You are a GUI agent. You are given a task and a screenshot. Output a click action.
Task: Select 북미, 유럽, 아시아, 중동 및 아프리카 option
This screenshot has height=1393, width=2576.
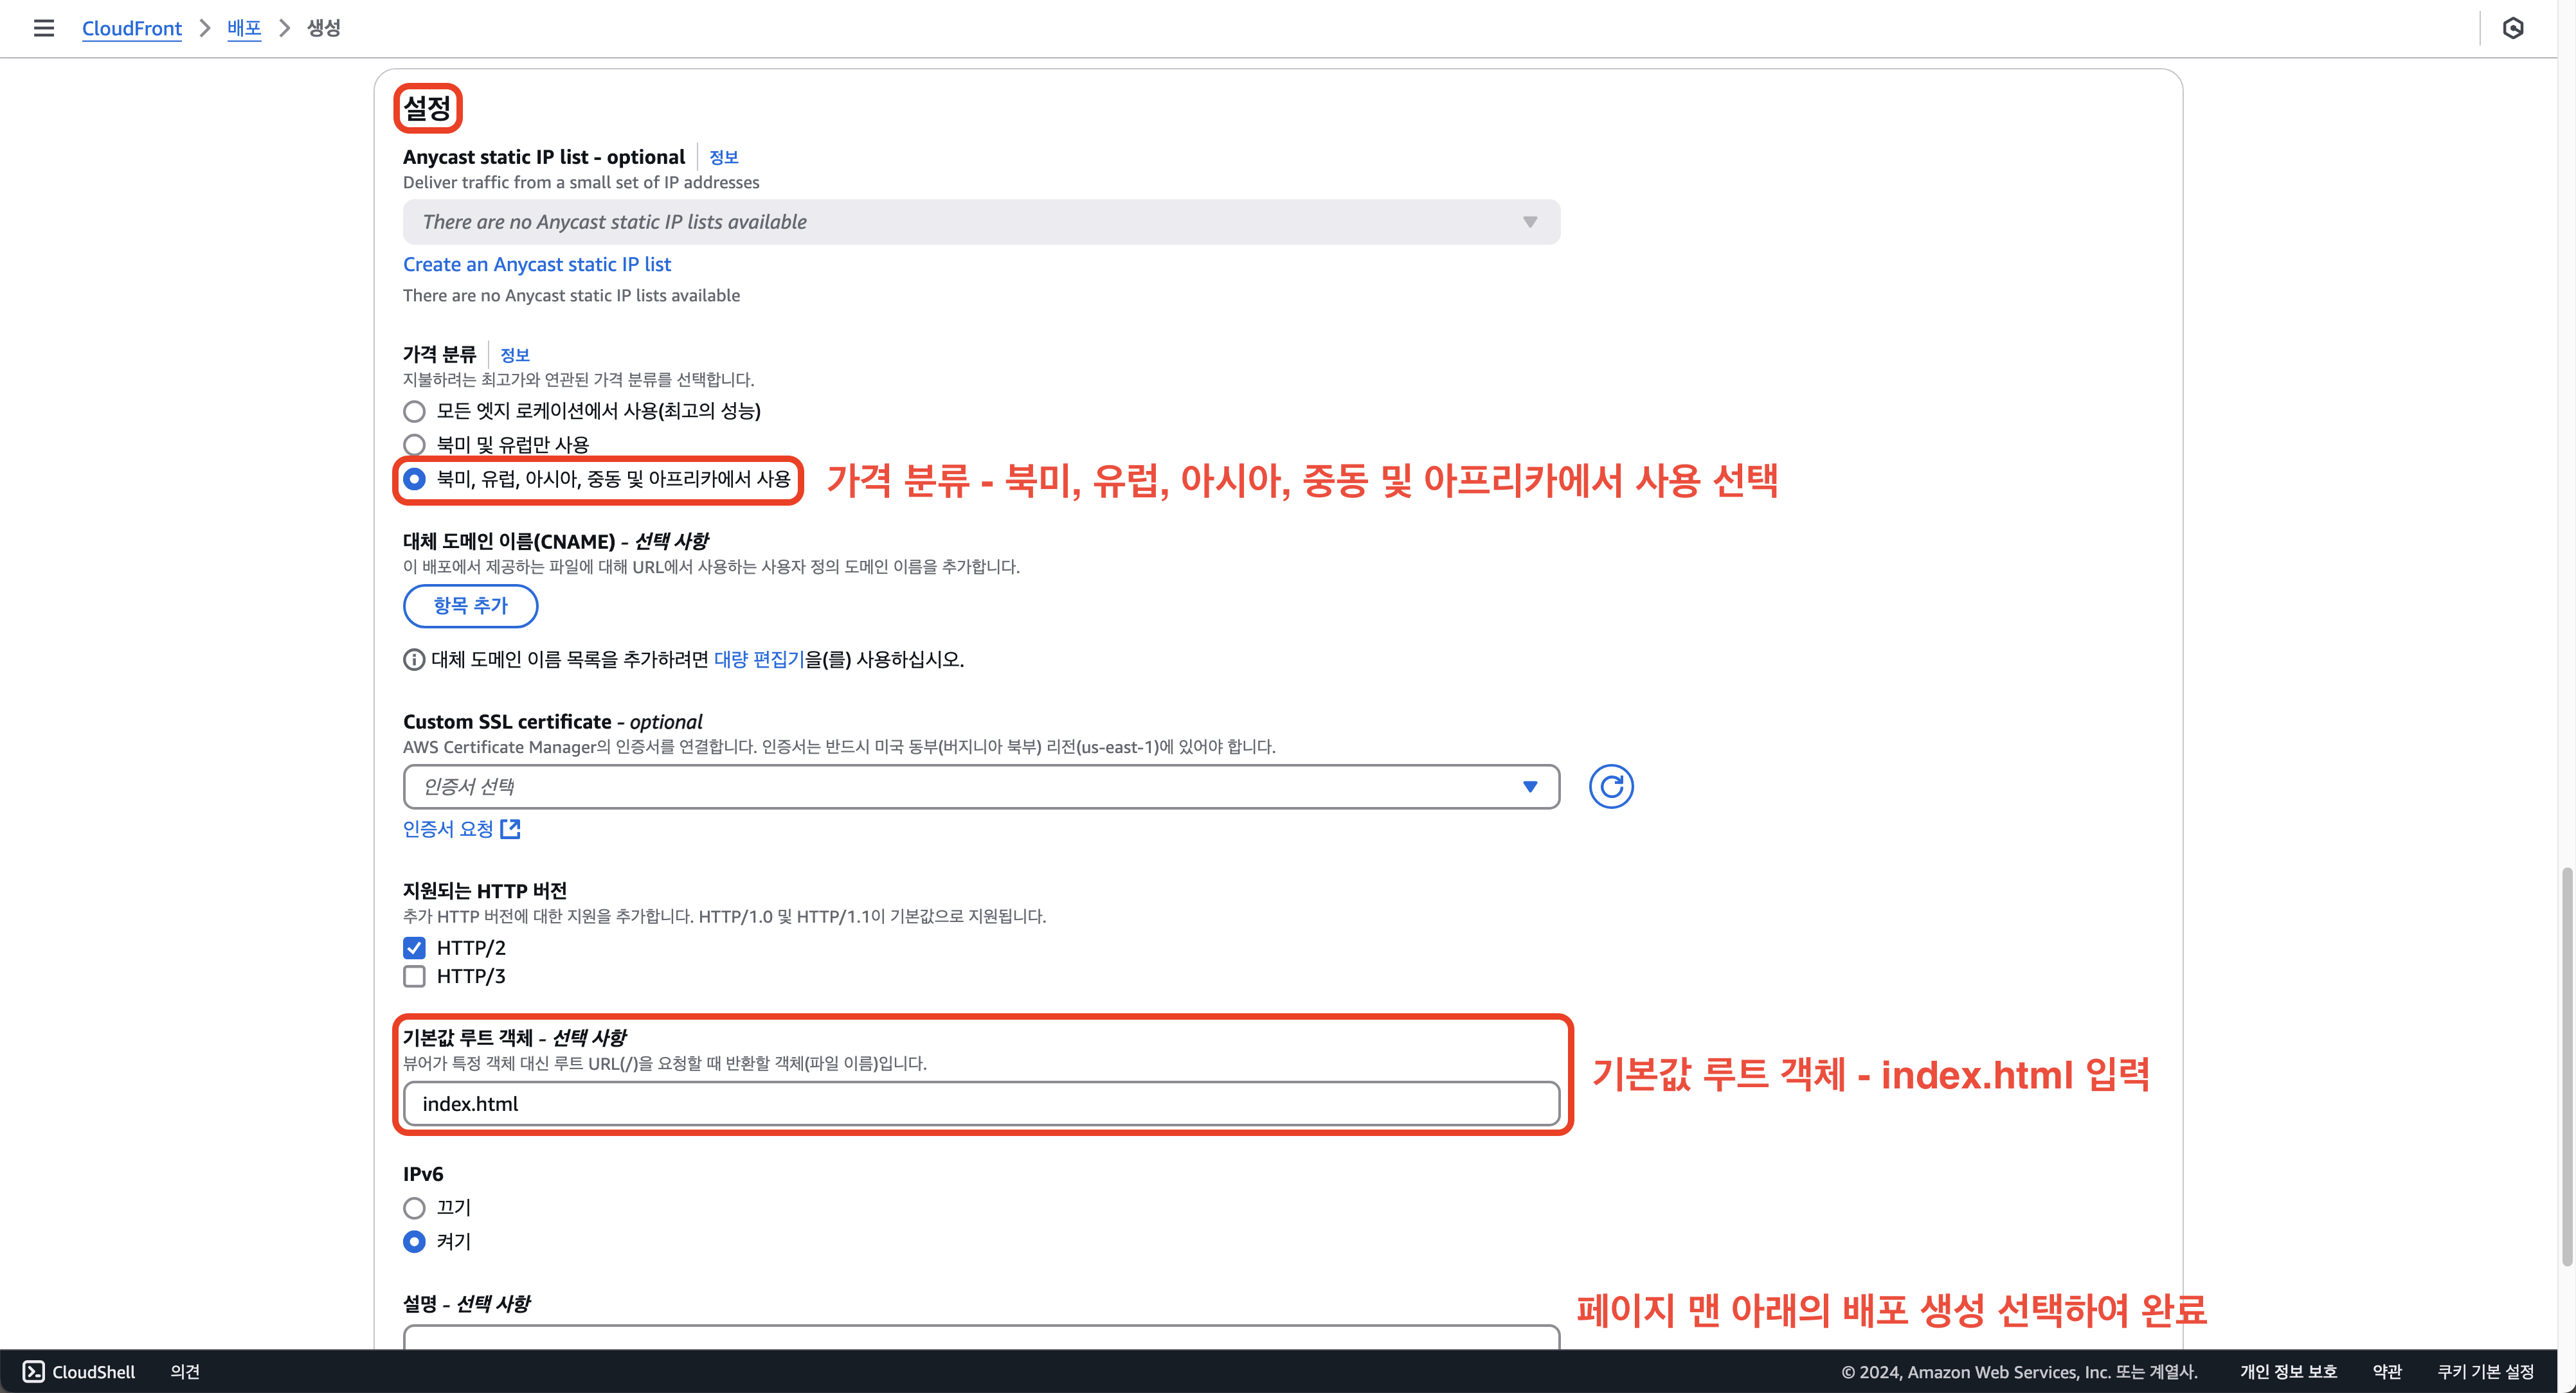coord(414,479)
